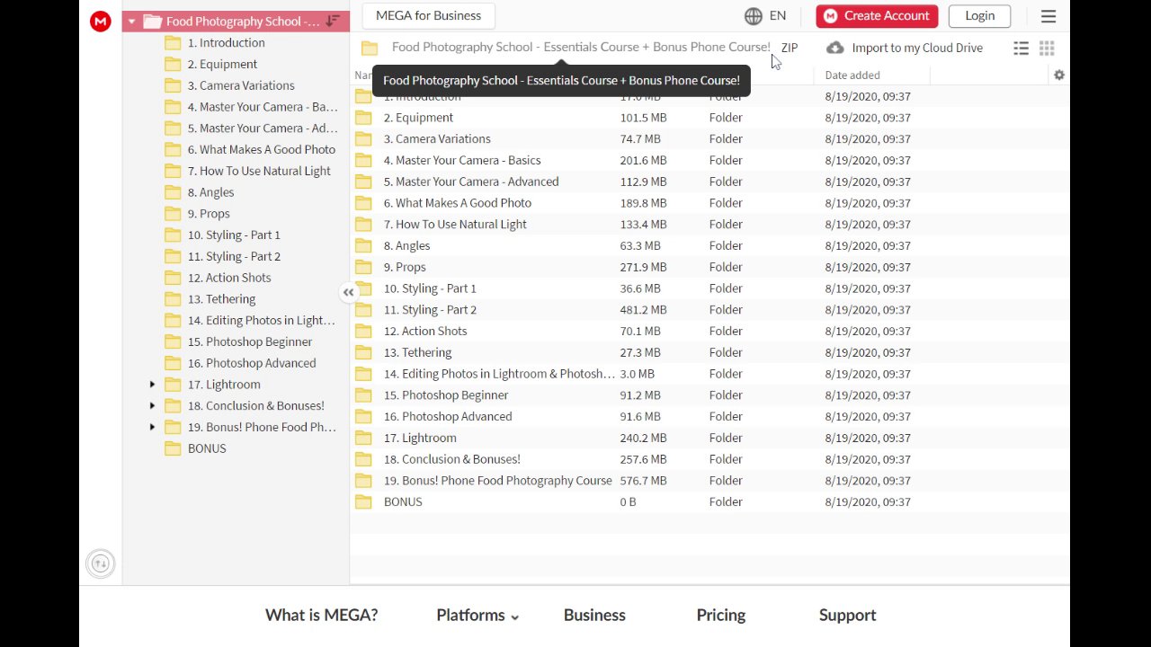Click the folder icon beside 9. Props in tree
1151x647 pixels.
pyautogui.click(x=173, y=214)
